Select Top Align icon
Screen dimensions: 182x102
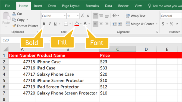point(96,16)
